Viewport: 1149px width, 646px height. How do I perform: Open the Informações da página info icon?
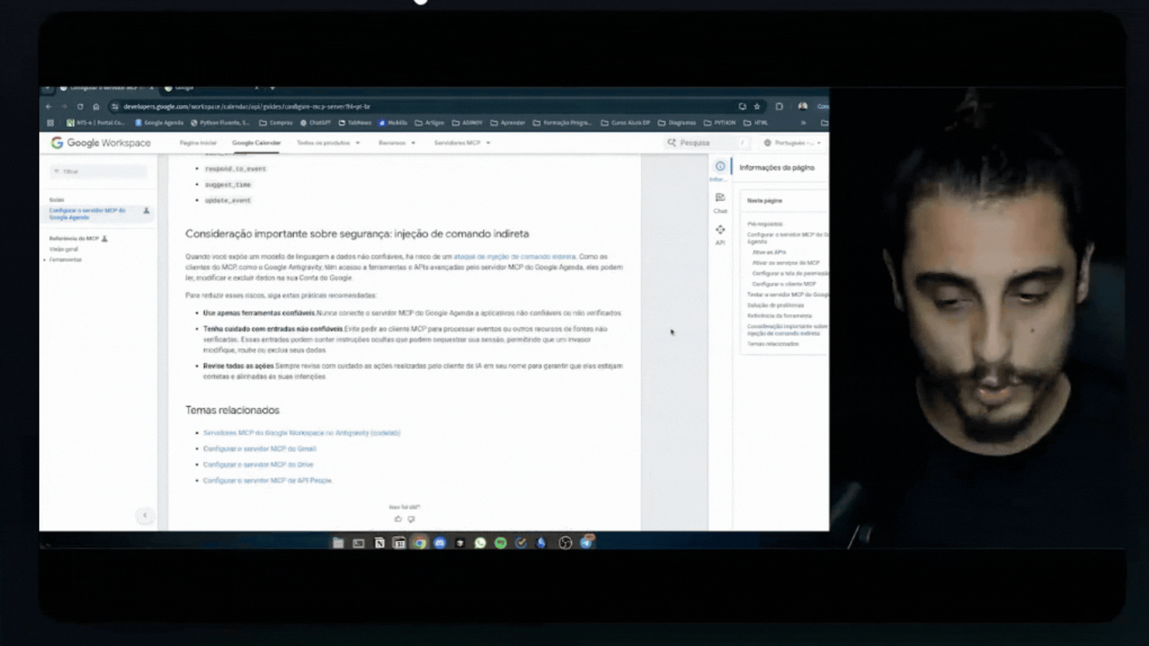[x=720, y=166]
